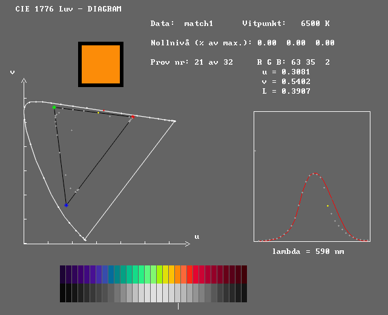
Task: Click the "u = 0.3081" value
Action: [286, 72]
